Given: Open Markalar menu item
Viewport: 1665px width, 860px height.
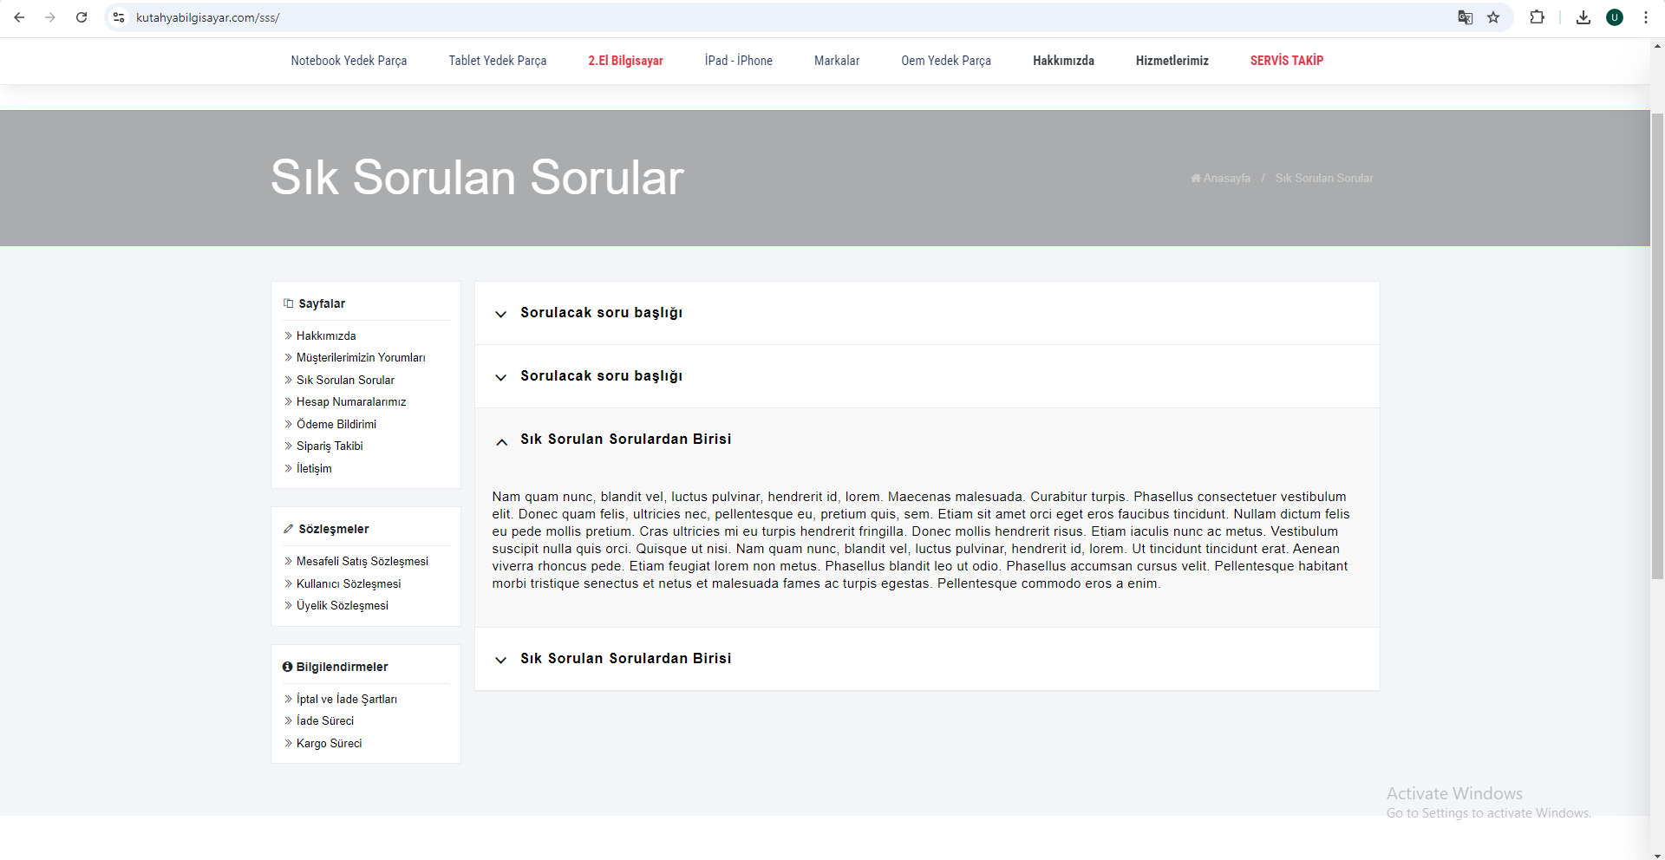Looking at the screenshot, I should (x=837, y=61).
